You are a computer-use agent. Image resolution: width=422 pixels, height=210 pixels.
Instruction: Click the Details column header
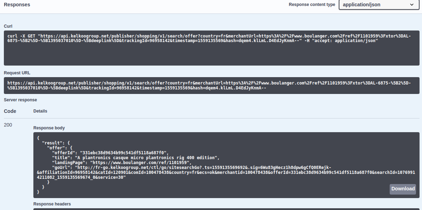point(40,111)
